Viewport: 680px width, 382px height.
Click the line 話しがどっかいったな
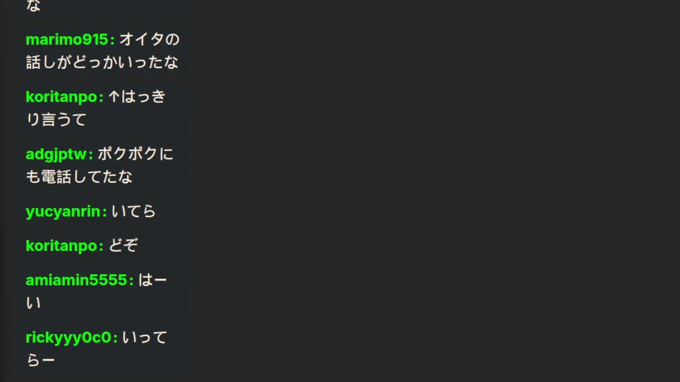click(x=102, y=62)
